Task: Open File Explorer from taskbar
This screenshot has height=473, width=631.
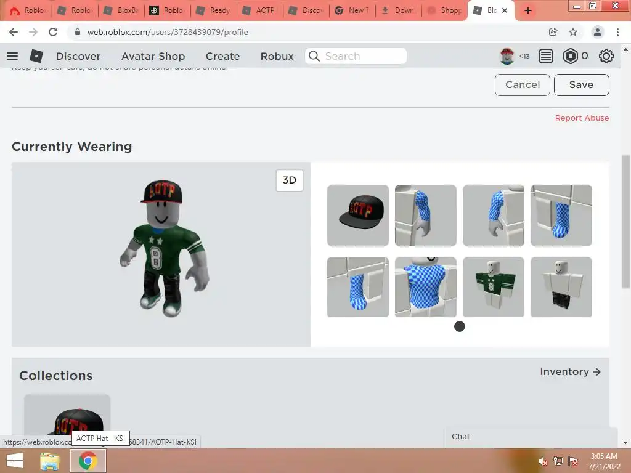Action: tap(50, 461)
